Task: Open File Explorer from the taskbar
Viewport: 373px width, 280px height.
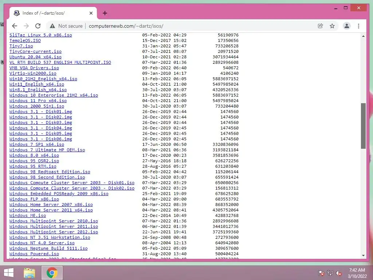Action: click(29, 273)
